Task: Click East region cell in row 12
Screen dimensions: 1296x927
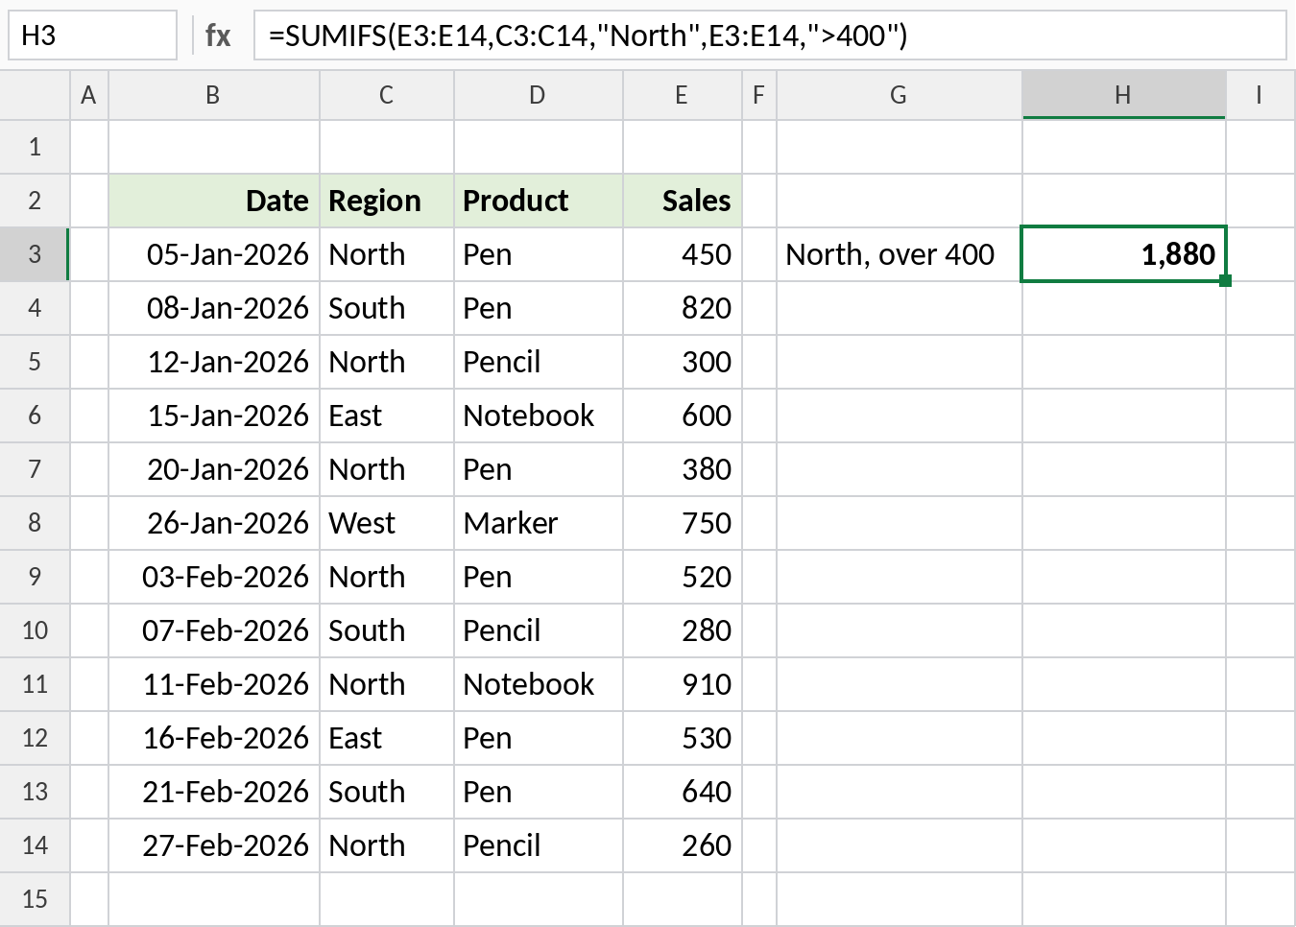Action: point(387,738)
